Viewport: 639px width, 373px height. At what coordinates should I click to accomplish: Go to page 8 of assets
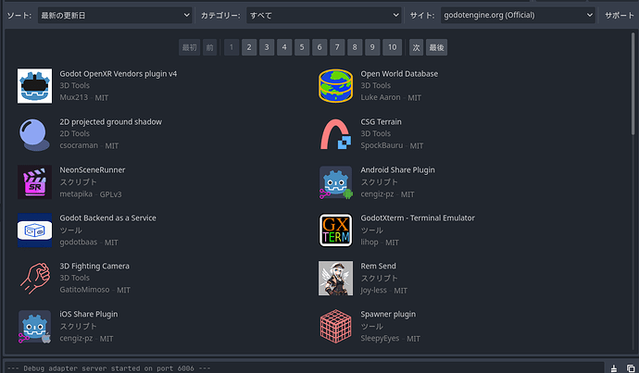click(355, 47)
